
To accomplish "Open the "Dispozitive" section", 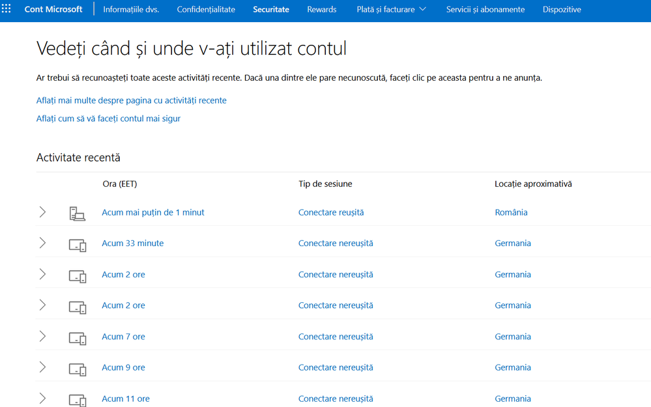I will click(561, 9).
